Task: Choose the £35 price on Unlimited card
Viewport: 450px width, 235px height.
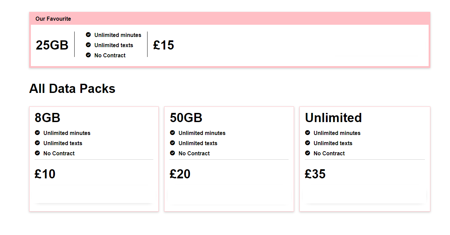Action: 315,174
